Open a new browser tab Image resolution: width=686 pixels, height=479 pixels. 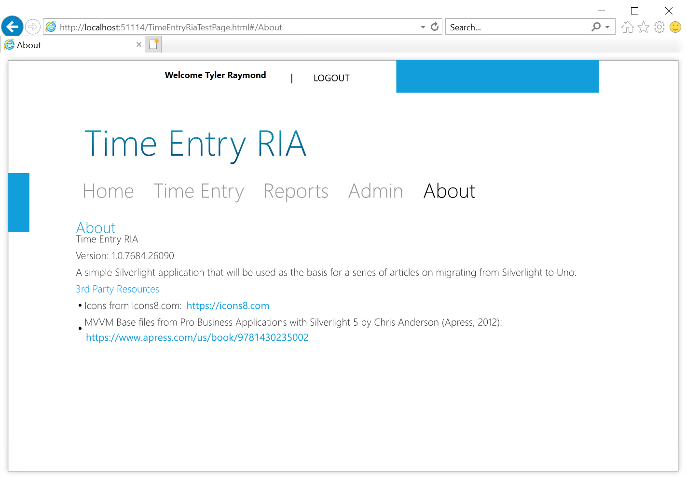(x=153, y=44)
